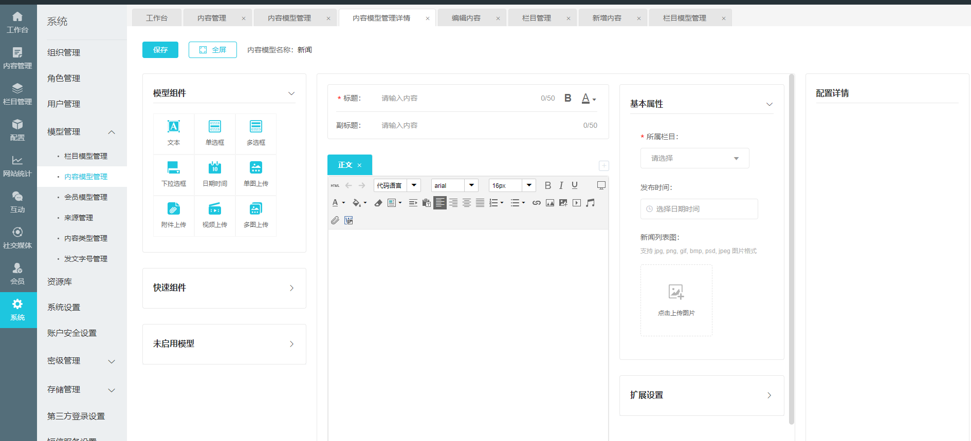Click the 保存 save button

point(160,50)
